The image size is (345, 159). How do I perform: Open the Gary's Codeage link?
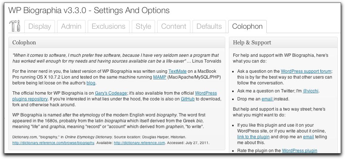(110, 93)
